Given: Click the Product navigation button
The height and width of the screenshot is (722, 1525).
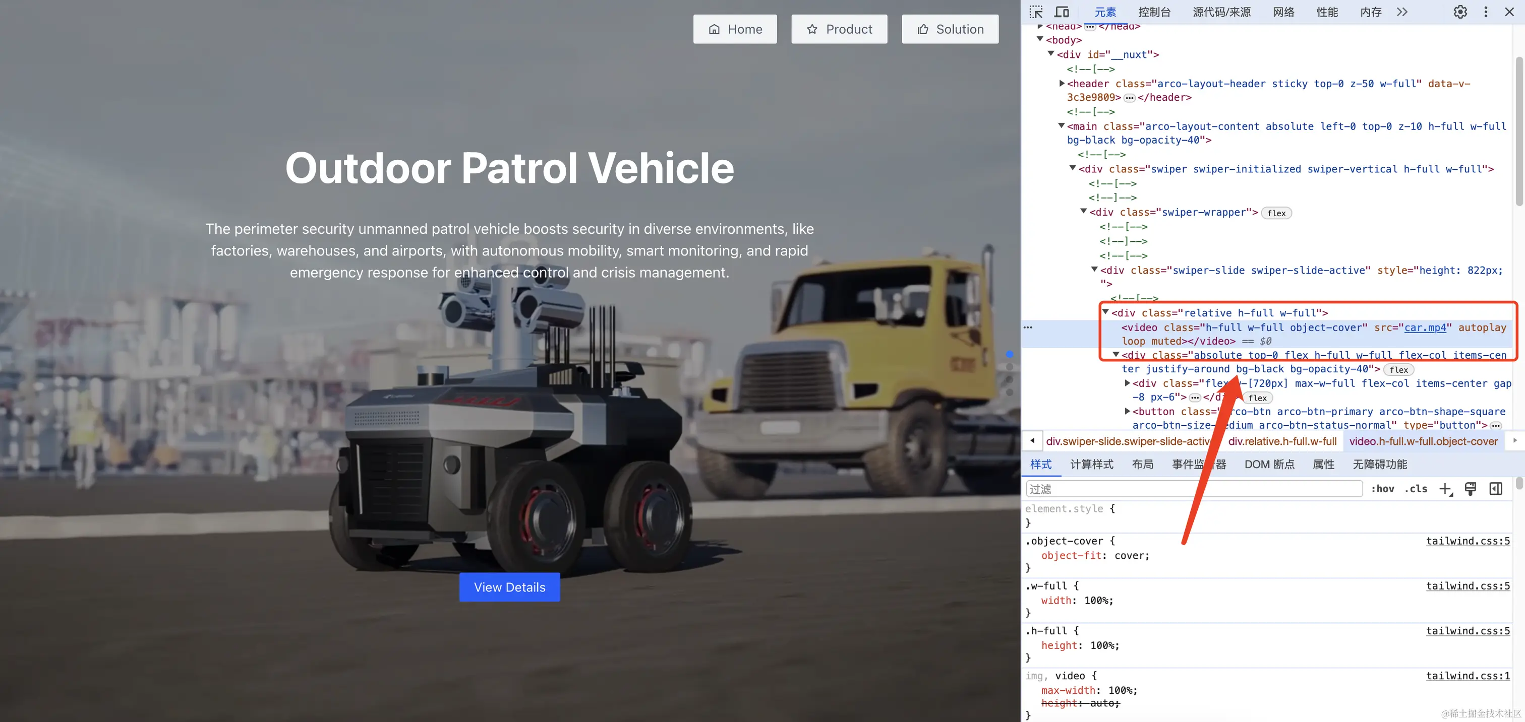Looking at the screenshot, I should tap(839, 29).
